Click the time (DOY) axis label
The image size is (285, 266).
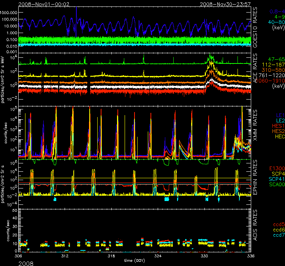tap(134, 261)
